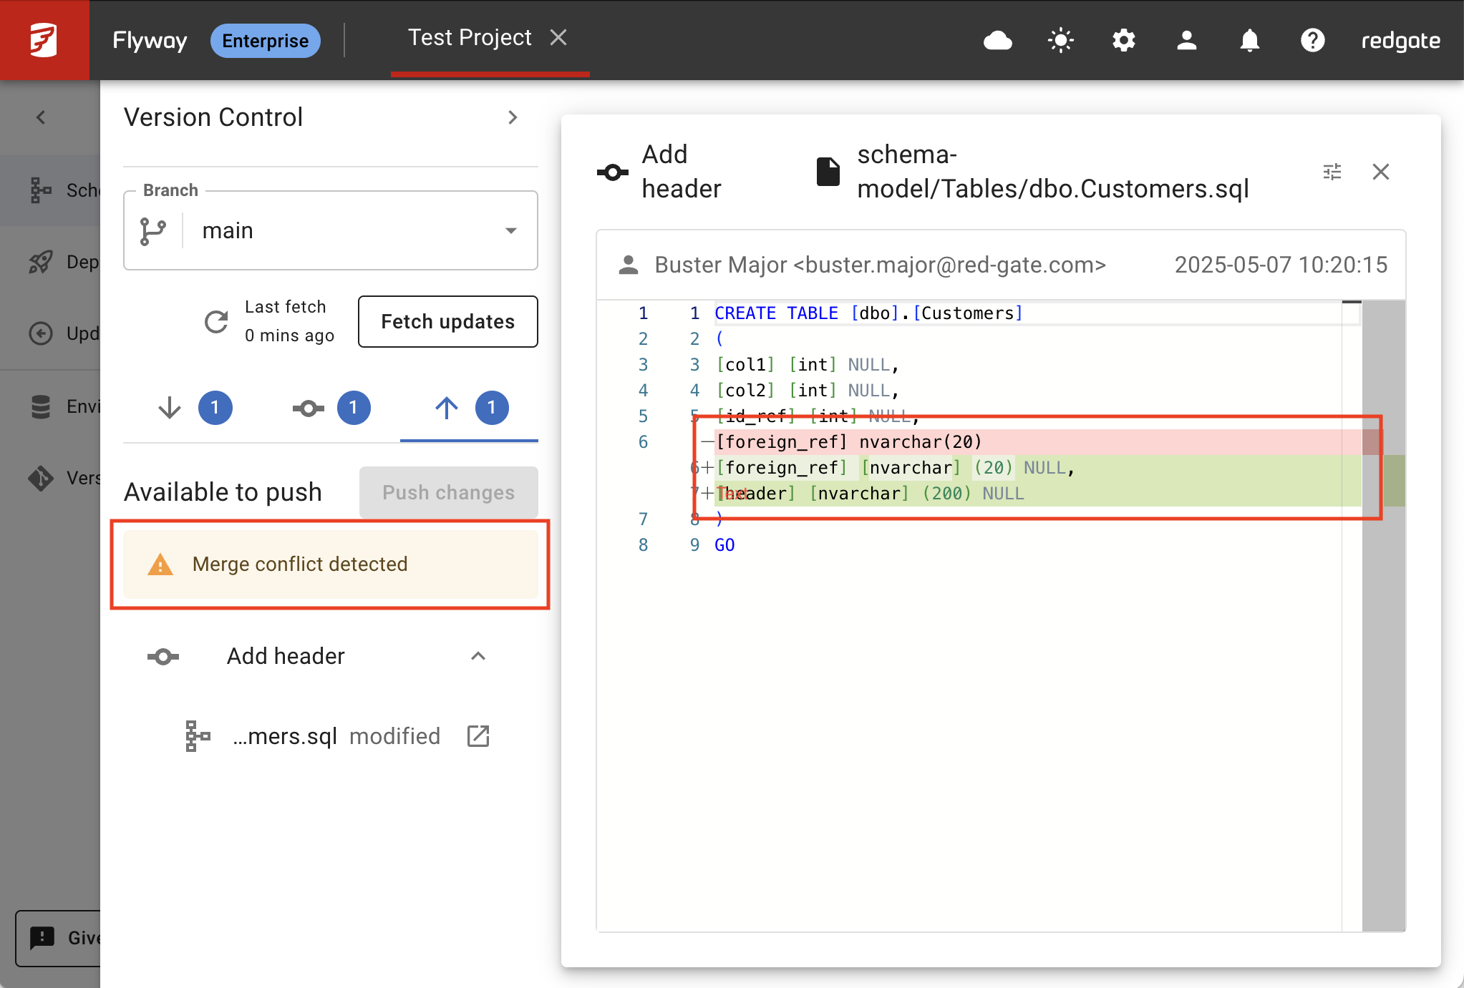Open the user profile icon
The image size is (1464, 988).
pos(1186,40)
